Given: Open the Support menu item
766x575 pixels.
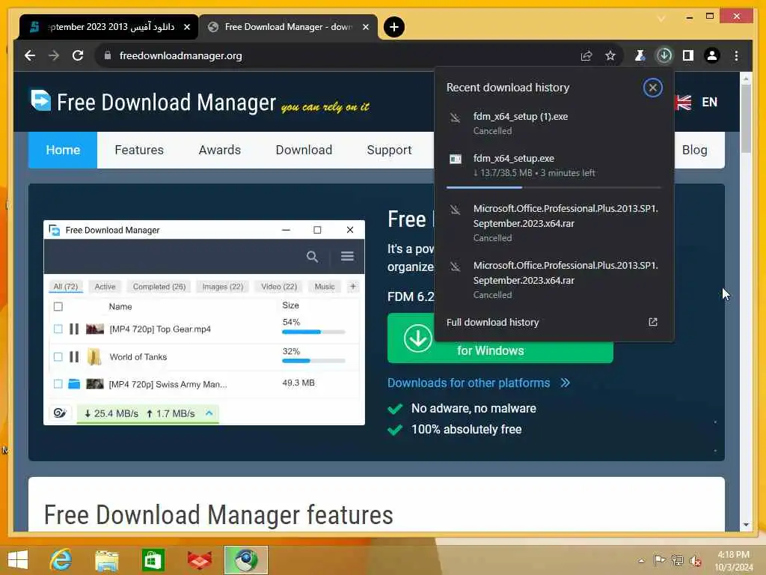Looking at the screenshot, I should pos(389,150).
